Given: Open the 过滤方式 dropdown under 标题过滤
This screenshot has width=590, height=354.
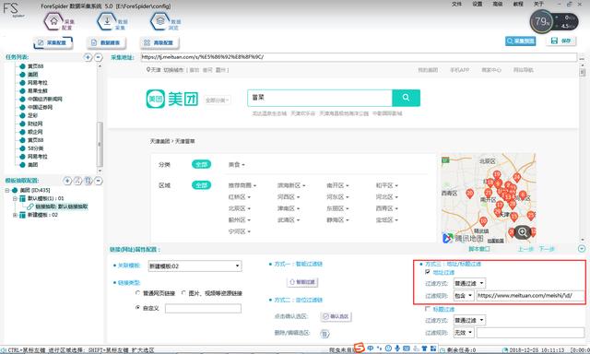Looking at the screenshot, I should coord(469,321).
